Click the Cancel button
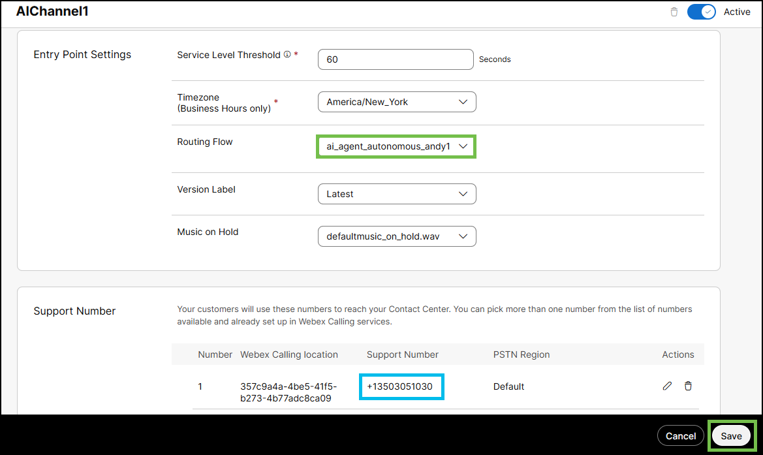The width and height of the screenshot is (763, 455). coord(680,436)
